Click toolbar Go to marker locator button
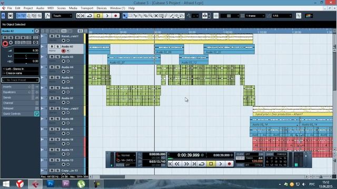The width and height of the screenshot is (337, 189). [x=81, y=16]
